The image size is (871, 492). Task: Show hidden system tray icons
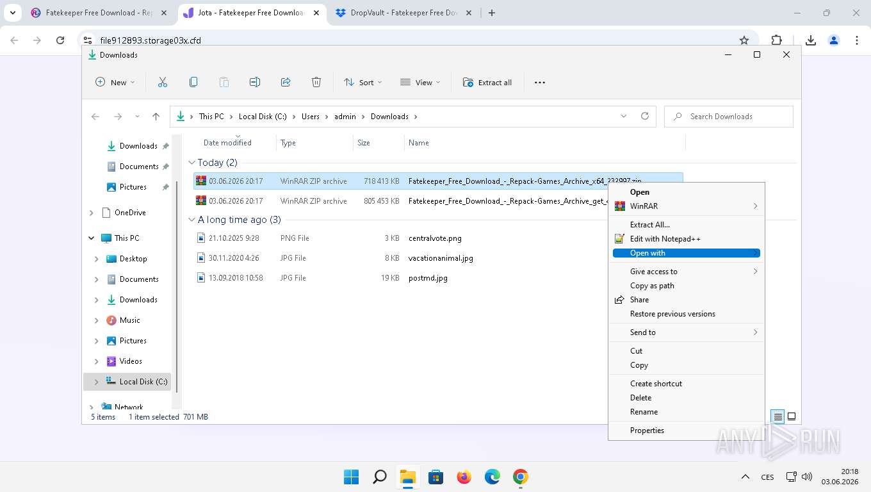[x=745, y=477]
